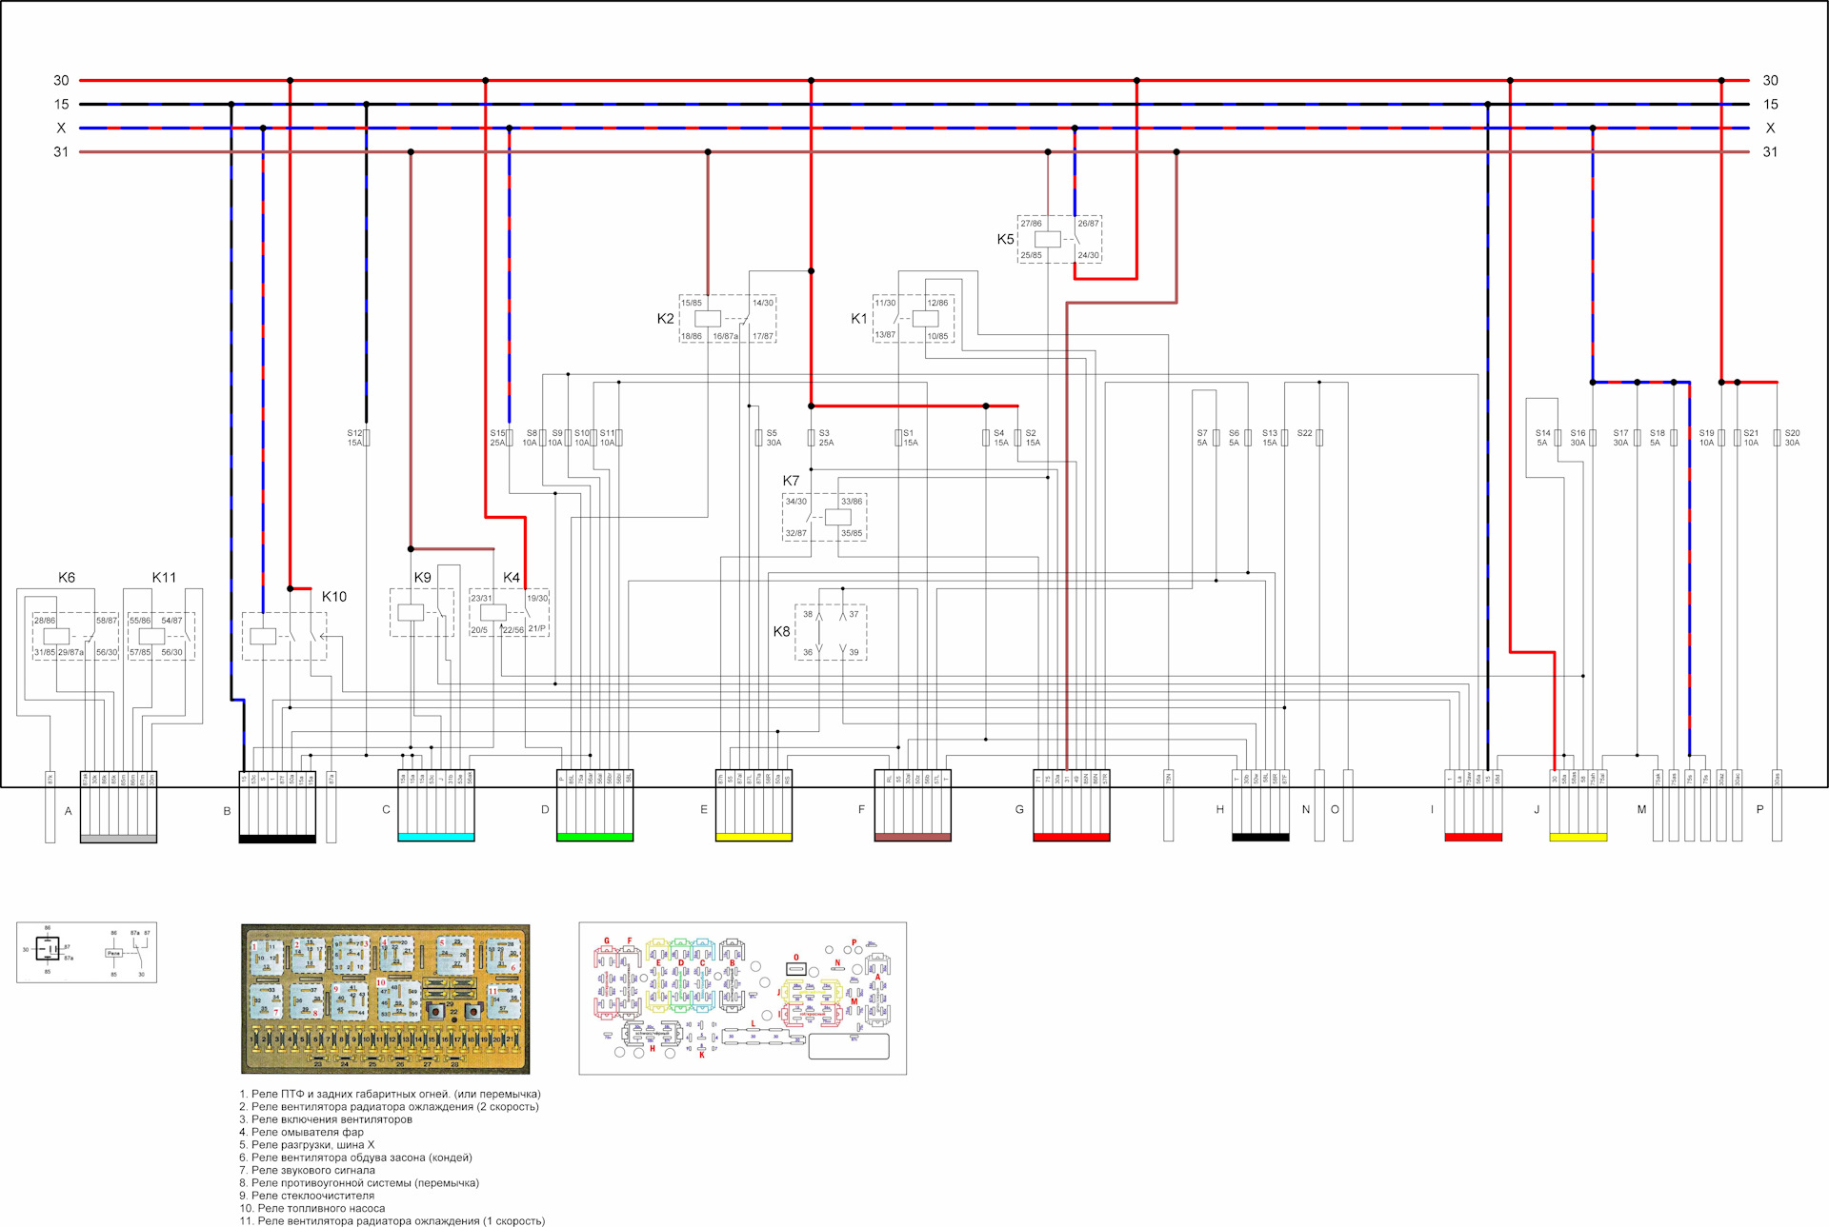
Task: Click the brown bar of connector F
Action: [x=913, y=838]
